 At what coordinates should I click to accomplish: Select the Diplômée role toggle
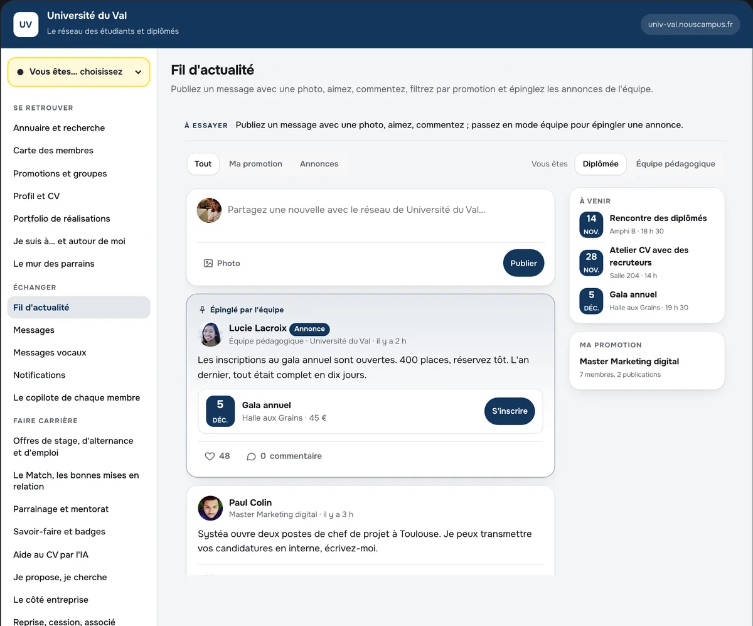(x=601, y=164)
